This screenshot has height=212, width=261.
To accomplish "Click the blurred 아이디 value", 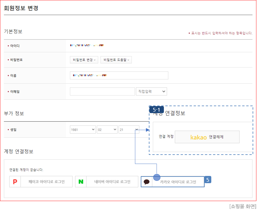I will (87, 46).
